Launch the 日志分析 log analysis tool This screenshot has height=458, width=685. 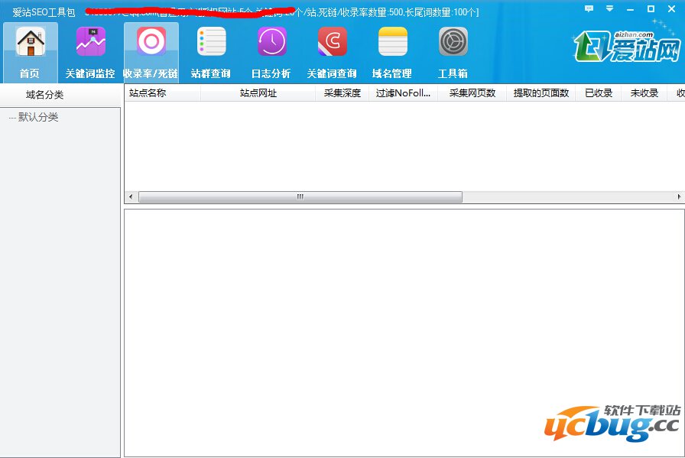coord(271,51)
